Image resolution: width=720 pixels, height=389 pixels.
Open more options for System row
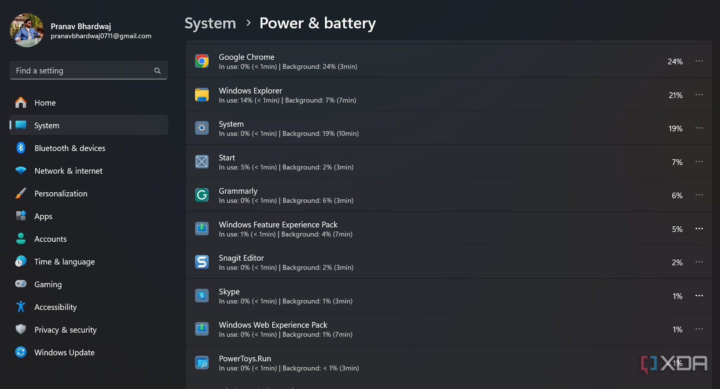pos(699,128)
